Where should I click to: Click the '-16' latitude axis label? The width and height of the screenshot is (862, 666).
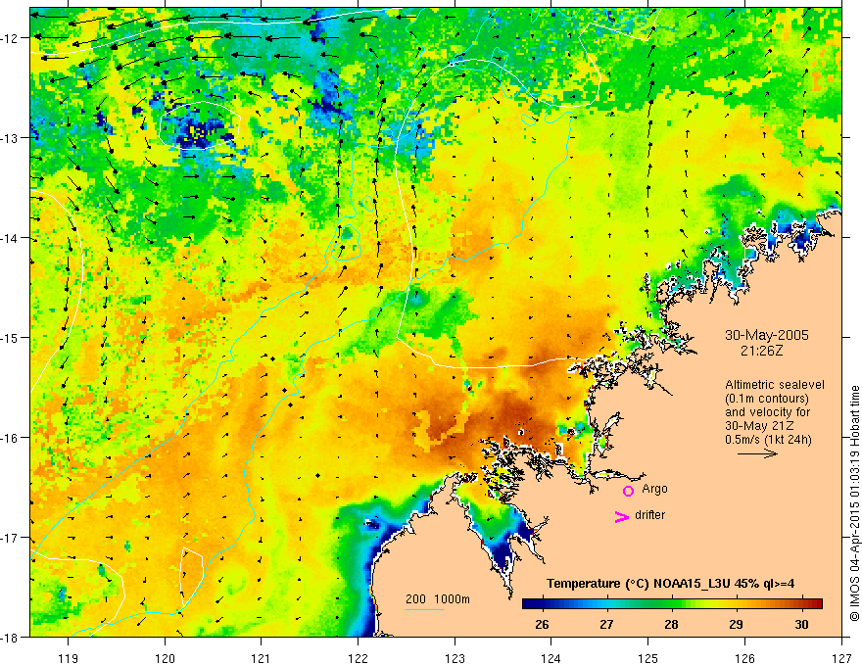point(10,438)
